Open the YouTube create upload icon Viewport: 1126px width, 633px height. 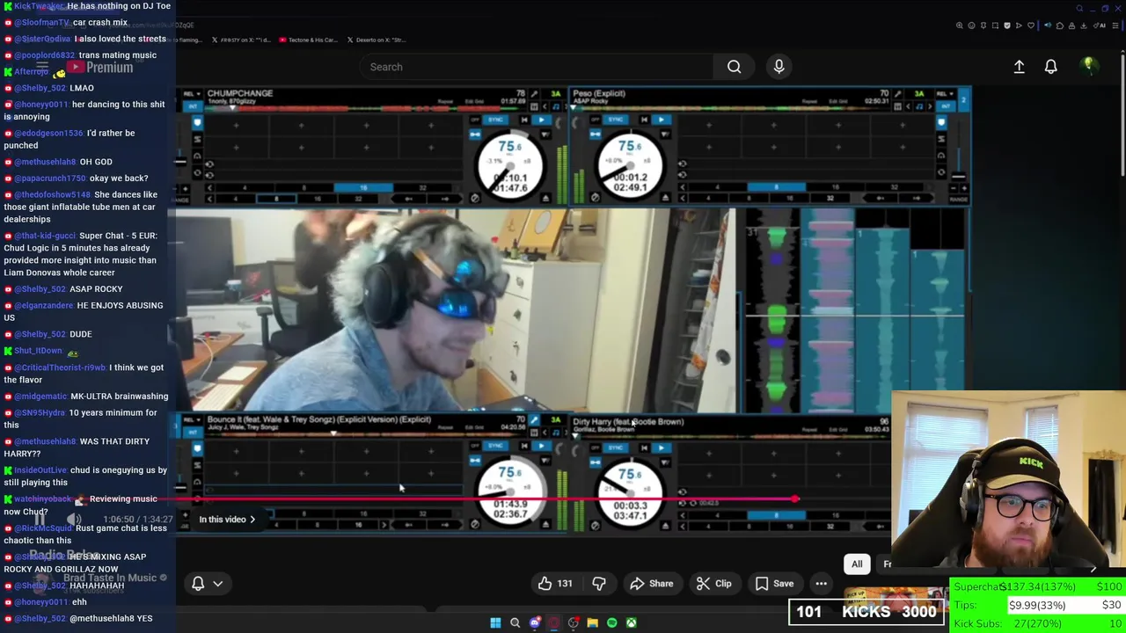[x=1019, y=67]
